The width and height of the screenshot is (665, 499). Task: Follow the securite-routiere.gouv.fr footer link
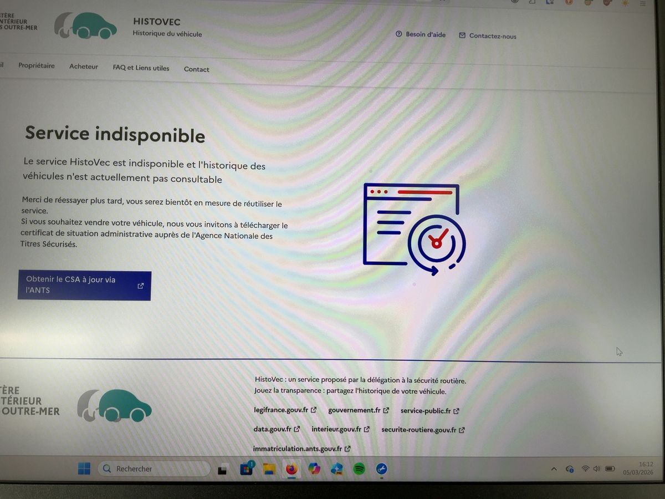tap(423, 430)
